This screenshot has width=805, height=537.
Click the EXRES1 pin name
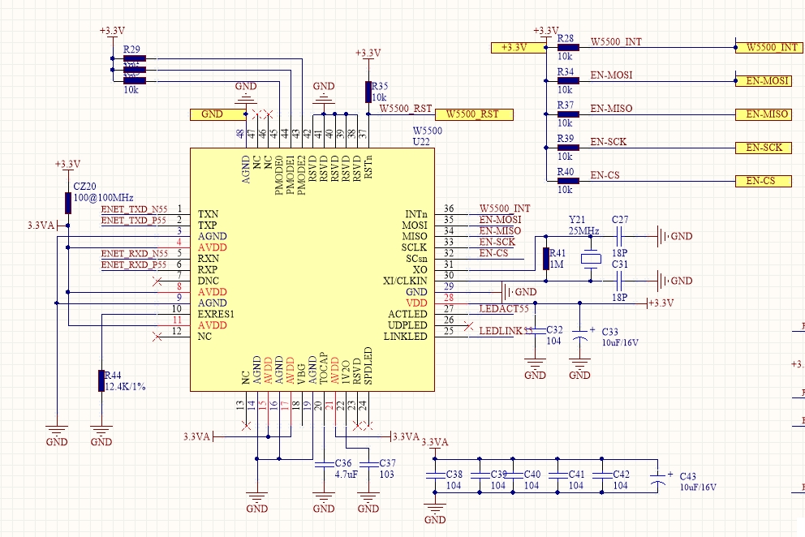click(x=216, y=314)
